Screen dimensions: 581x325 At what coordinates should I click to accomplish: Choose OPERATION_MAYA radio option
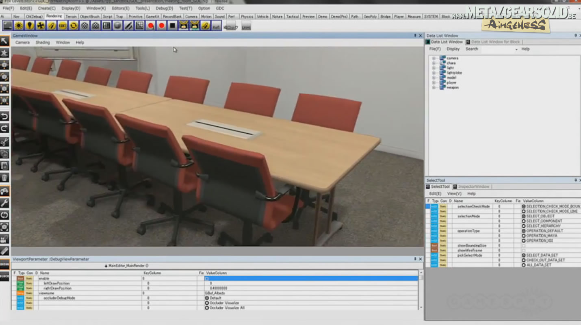point(524,236)
